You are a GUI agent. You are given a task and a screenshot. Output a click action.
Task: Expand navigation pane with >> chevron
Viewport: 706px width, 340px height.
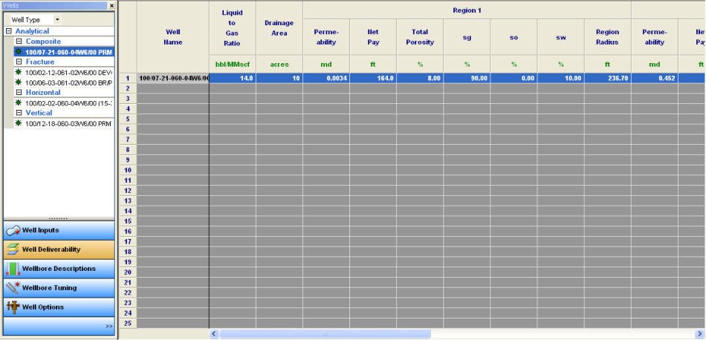point(109,326)
